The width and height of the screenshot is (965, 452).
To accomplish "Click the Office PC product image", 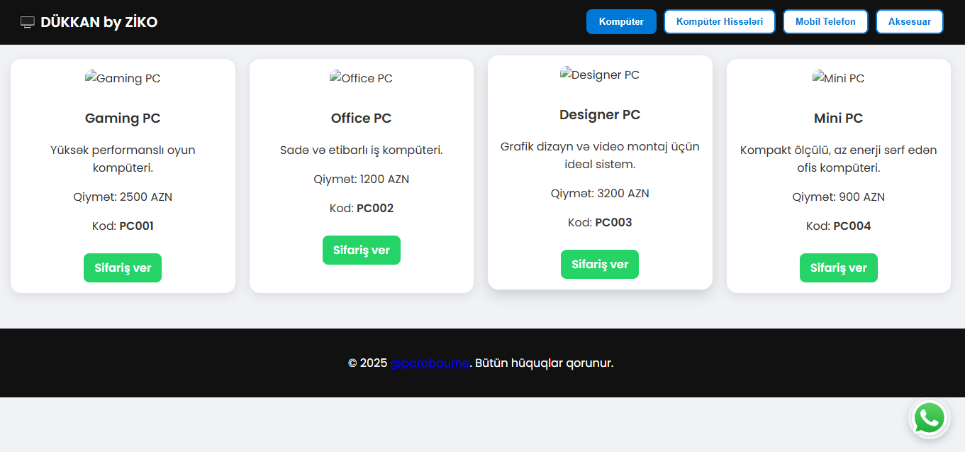I will (x=361, y=78).
